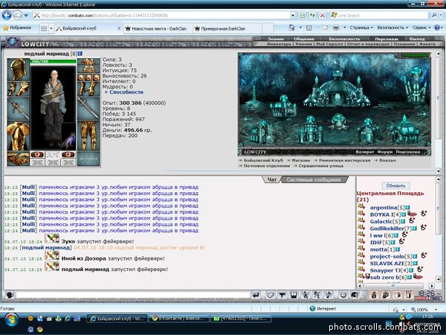
Task: Click player name Godlikekiller in list
Action: pos(387,229)
